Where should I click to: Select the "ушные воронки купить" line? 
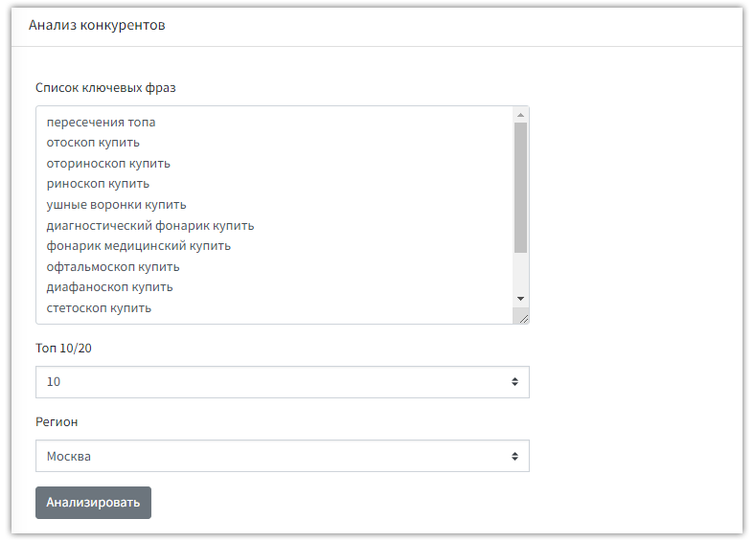[116, 205]
